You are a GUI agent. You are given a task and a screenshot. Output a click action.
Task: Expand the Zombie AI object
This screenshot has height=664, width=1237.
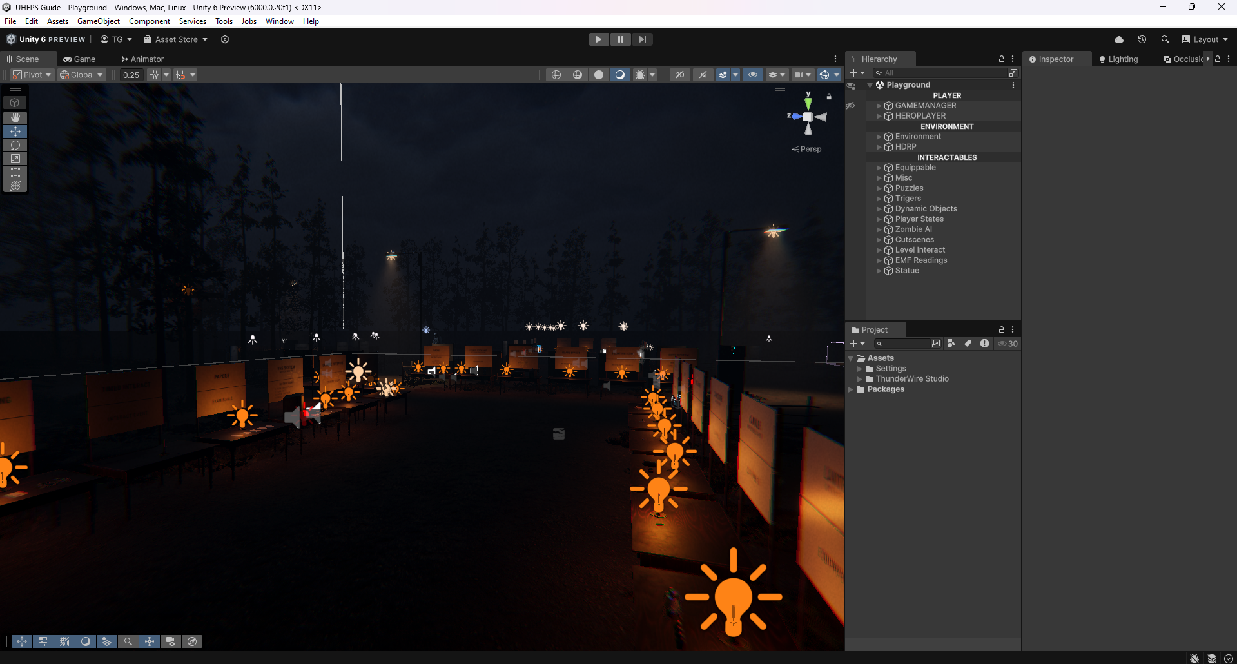[879, 229]
